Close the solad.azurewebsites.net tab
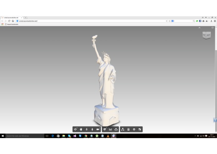This screenshot has height=154, width=217. click(x=22, y=18)
